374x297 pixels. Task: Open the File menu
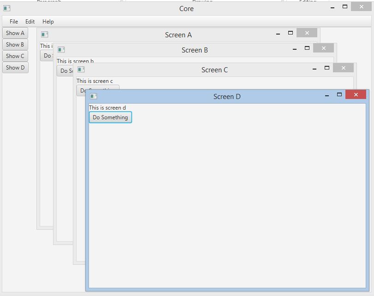[14, 22]
